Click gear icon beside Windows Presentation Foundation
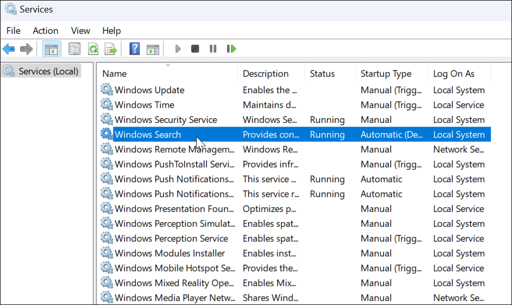This screenshot has height=305, width=512. [107, 208]
